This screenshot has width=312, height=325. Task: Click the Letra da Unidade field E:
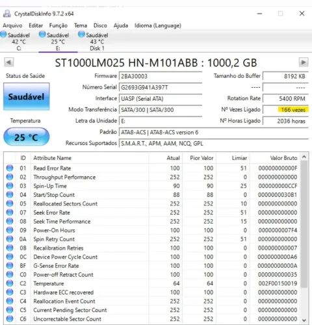coord(161,121)
